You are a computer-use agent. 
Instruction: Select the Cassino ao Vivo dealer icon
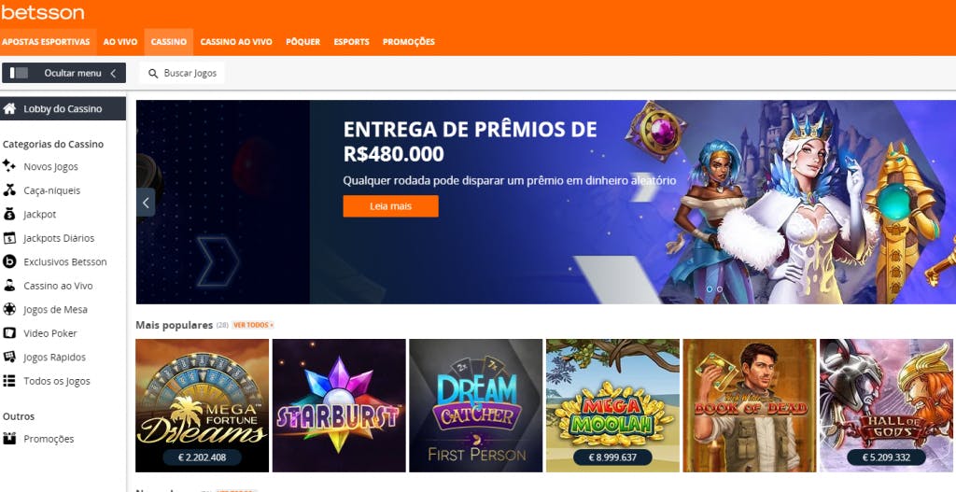point(9,286)
